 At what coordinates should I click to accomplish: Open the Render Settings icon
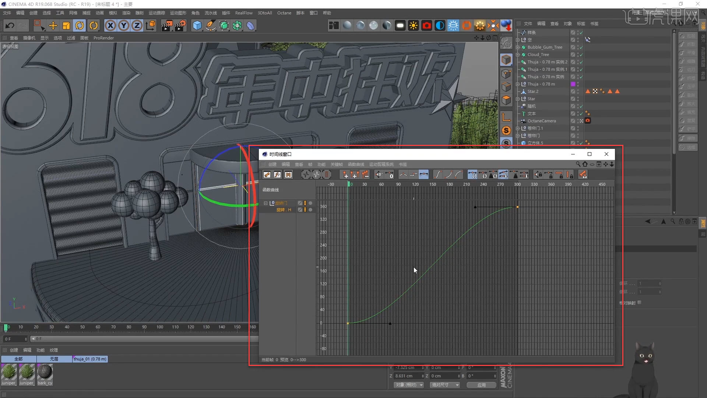point(180,25)
